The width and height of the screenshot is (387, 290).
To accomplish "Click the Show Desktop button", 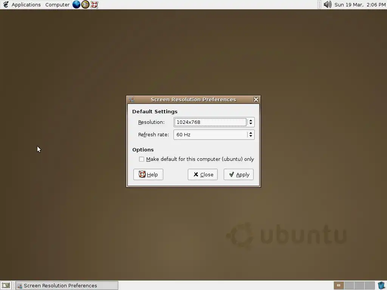I will point(6,285).
